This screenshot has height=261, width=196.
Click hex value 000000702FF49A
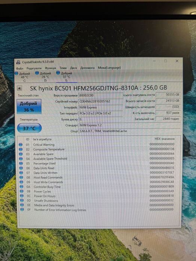coord(162,177)
